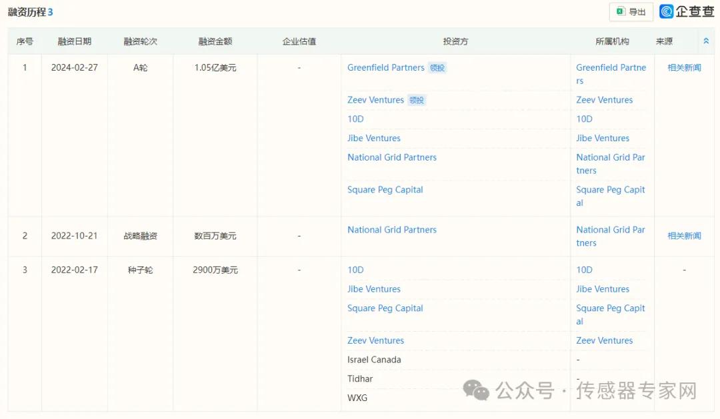Click the 融资历程 section title
This screenshot has width=720, height=419.
(27, 12)
